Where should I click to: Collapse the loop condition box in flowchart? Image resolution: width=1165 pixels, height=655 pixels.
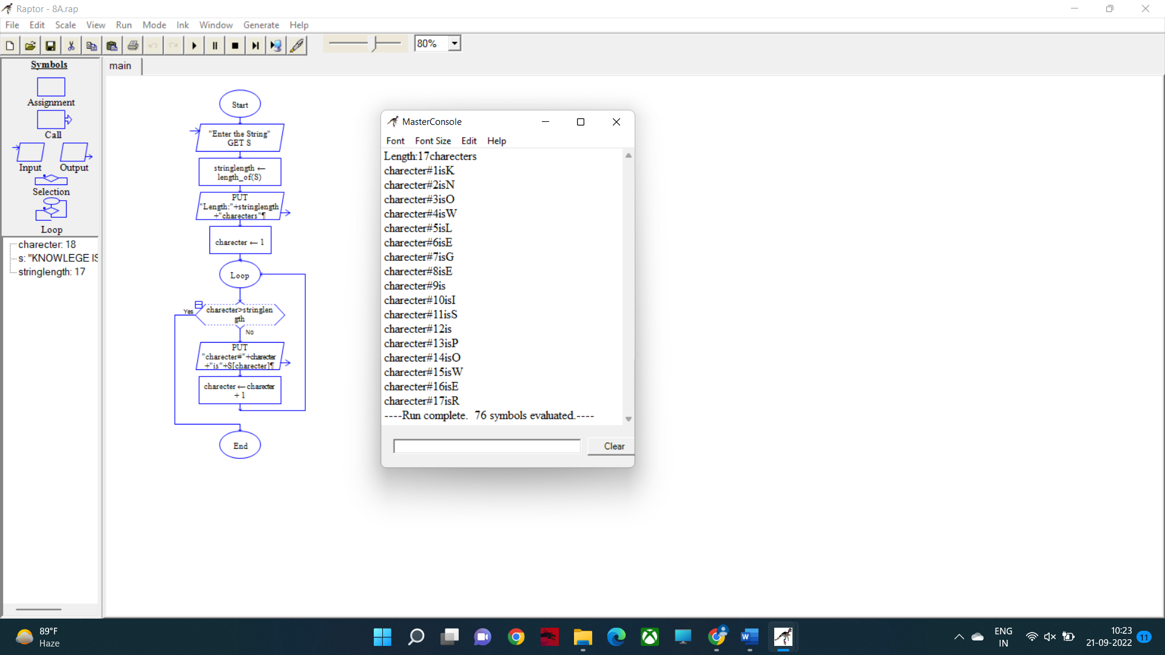[x=198, y=304]
